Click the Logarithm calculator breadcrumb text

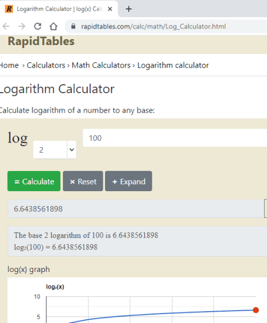tap(173, 65)
